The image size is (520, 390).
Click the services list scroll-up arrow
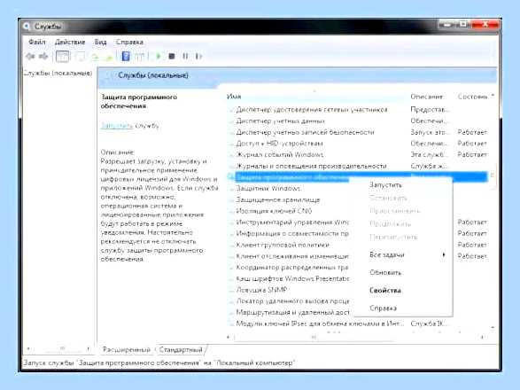tap(493, 96)
